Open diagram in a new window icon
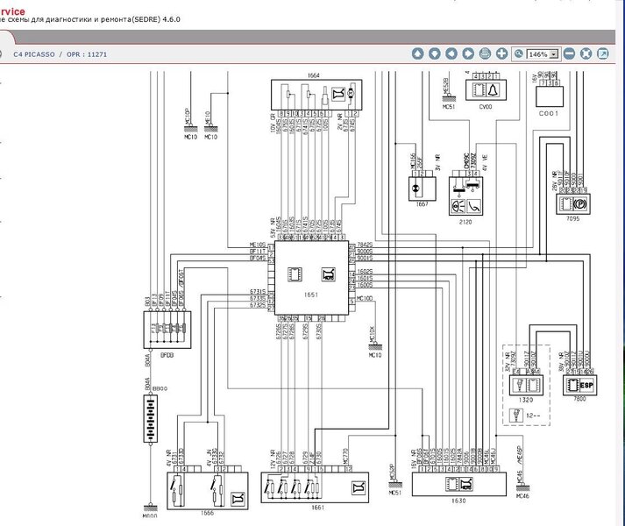Viewport: 625px width, 526px height. [603, 53]
